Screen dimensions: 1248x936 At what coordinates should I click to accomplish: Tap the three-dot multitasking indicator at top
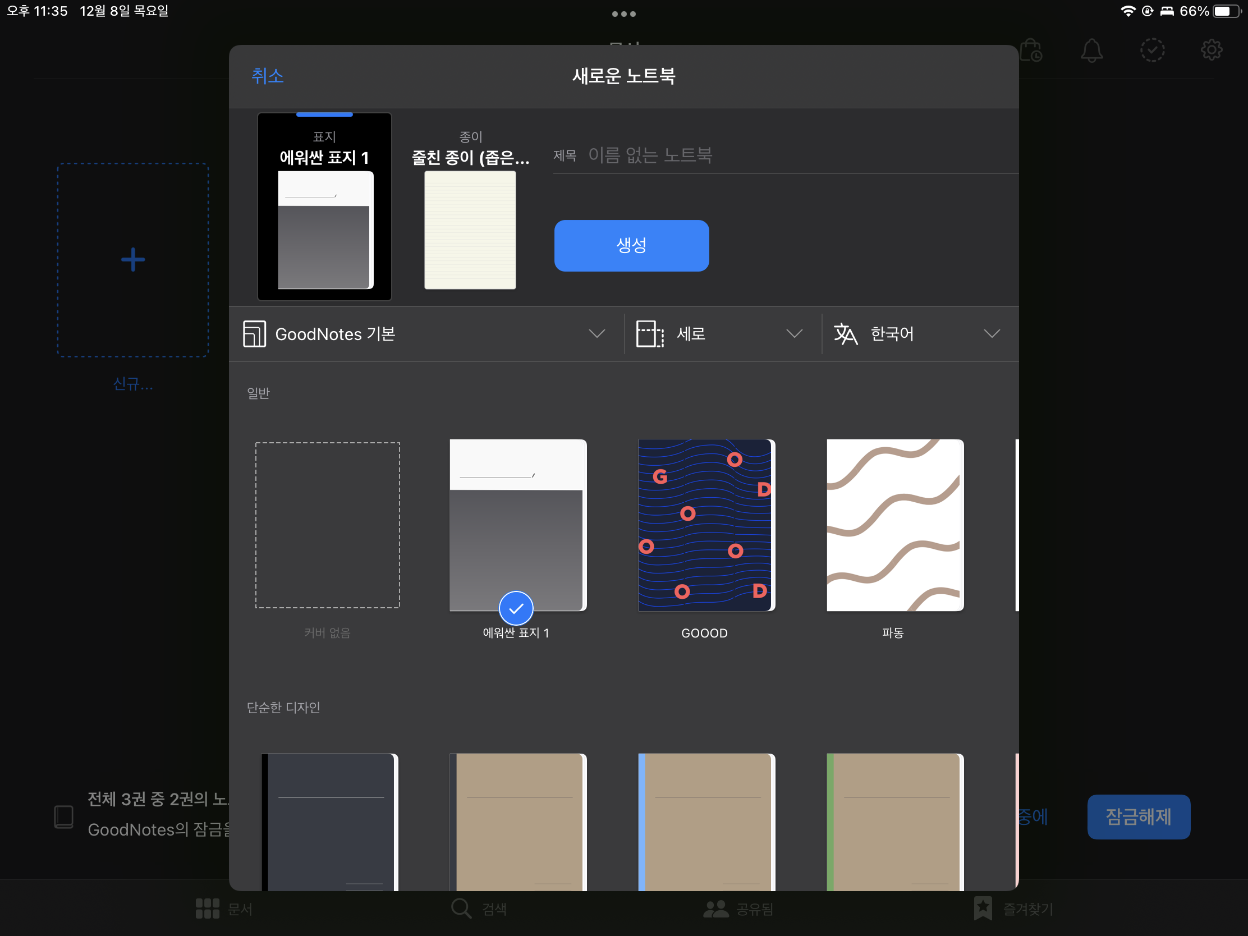[x=623, y=13]
